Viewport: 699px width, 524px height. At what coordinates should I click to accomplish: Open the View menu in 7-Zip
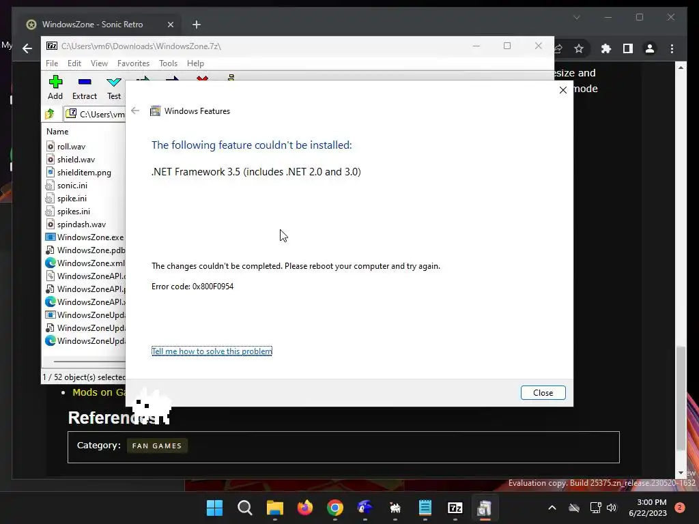click(x=99, y=63)
